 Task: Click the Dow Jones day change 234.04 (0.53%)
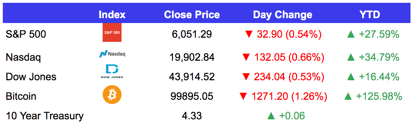coord(289,77)
